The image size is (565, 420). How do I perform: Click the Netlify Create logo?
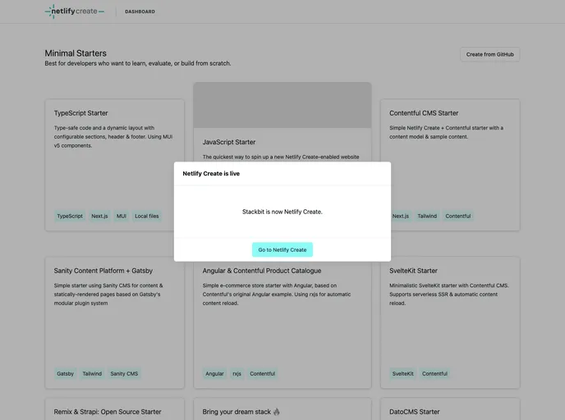(75, 11)
